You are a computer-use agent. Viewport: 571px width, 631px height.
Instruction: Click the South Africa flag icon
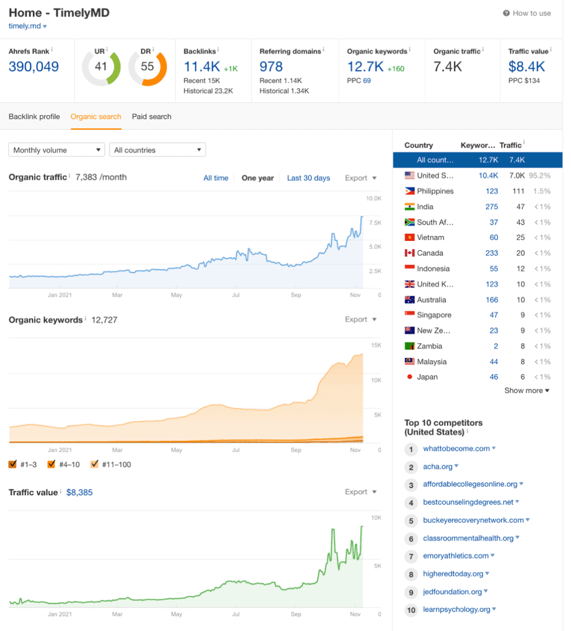pyautogui.click(x=409, y=222)
